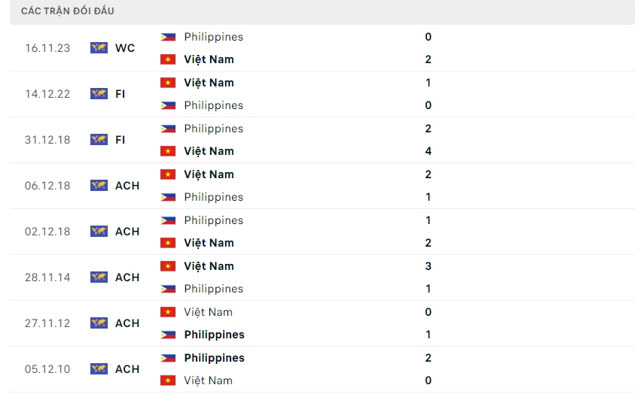Click the competition icon for the 31.12.18 match

[x=99, y=140]
